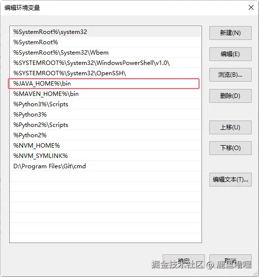Open 编辑文本(T)... button
Image resolution: width=259 pixels, height=277 pixels.
tap(230, 180)
